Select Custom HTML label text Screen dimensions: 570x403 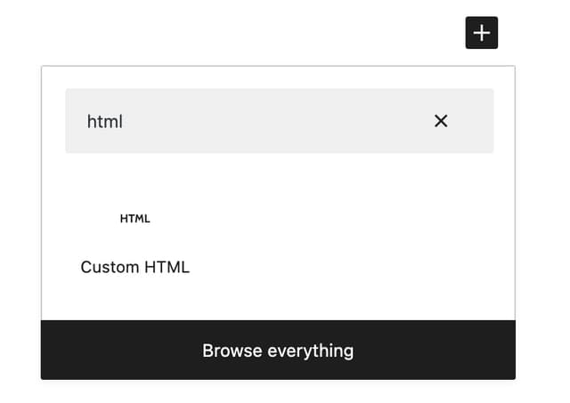[x=134, y=267]
